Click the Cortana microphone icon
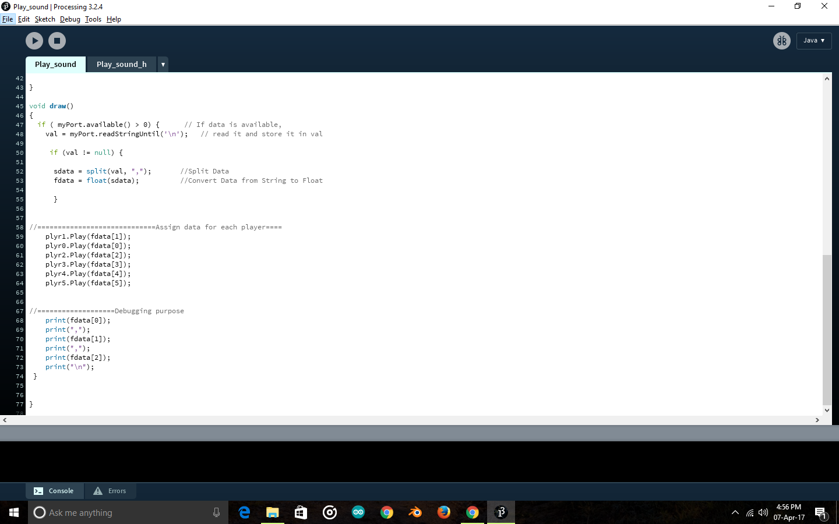839x524 pixels. [x=216, y=512]
